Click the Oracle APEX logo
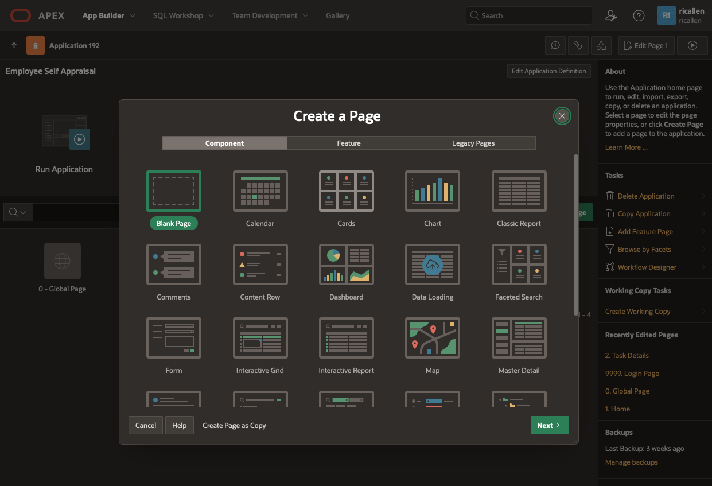This screenshot has width=712, height=486. [37, 15]
